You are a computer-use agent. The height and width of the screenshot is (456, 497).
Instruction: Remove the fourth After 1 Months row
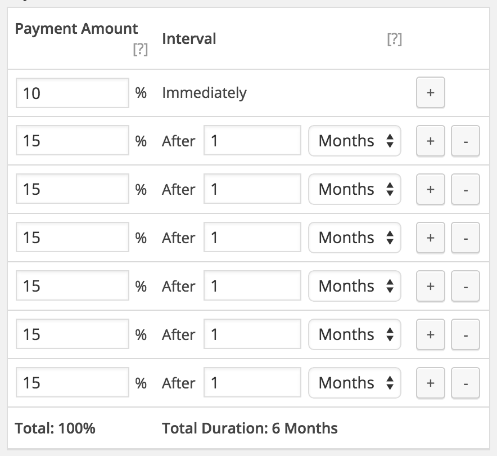tap(465, 286)
